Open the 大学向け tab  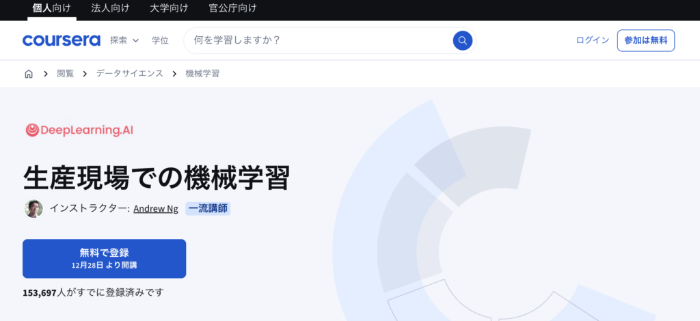tap(168, 9)
